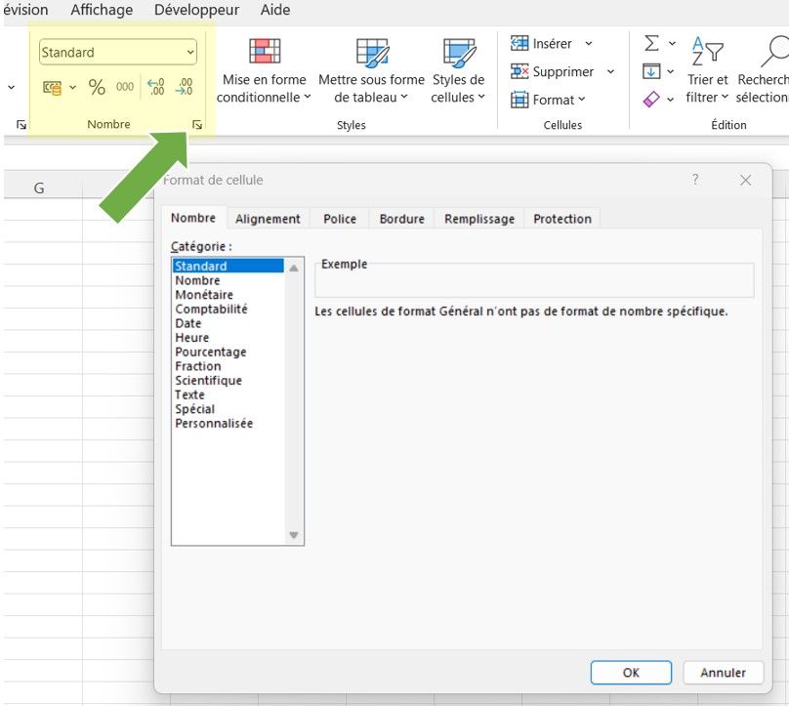Click the Trier et filtrer icon
Viewport: 789px width, 706px height.
[x=707, y=70]
